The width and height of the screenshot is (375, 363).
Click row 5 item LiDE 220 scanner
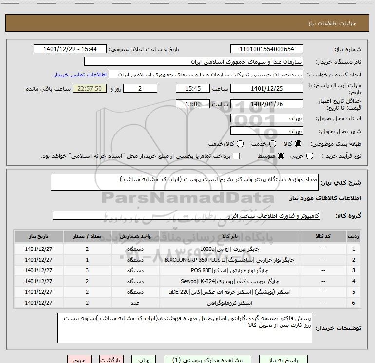click(229, 292)
